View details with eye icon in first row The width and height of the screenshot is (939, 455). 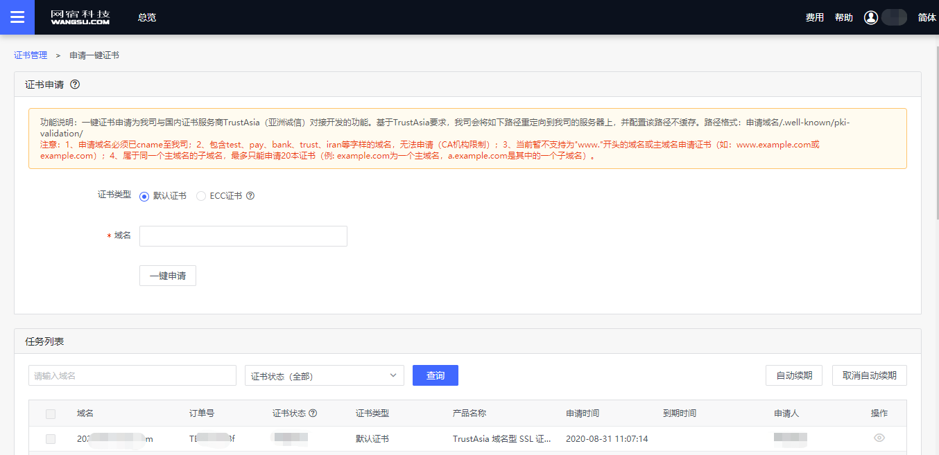(x=879, y=438)
